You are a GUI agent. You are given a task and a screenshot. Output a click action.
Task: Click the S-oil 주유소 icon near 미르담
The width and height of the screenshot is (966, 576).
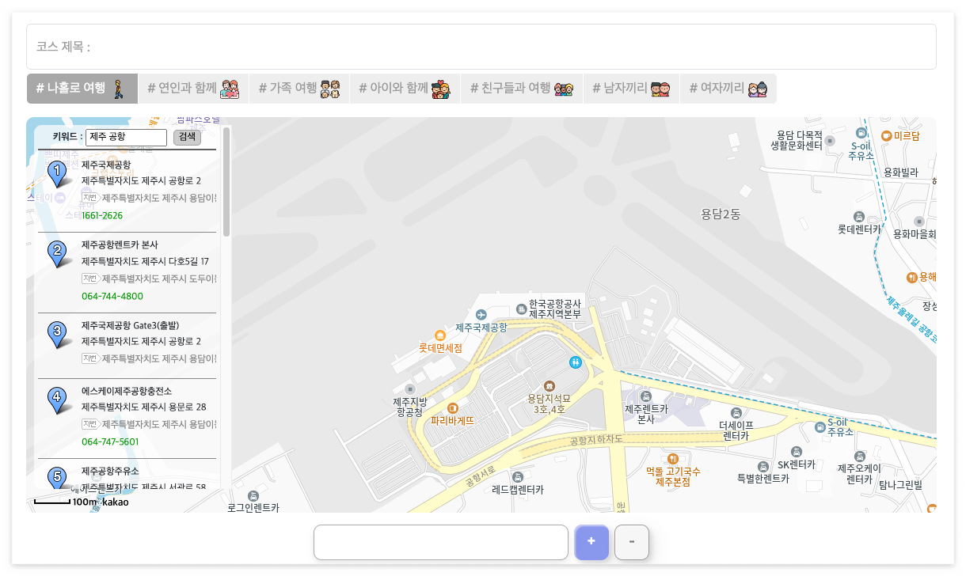(x=861, y=132)
